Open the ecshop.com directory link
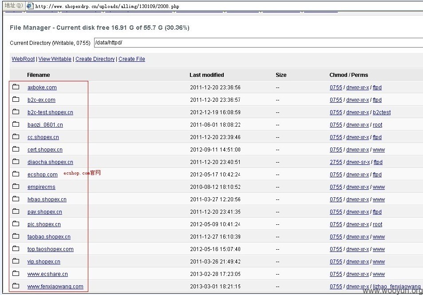The height and width of the screenshot is (295, 423). tap(42, 175)
